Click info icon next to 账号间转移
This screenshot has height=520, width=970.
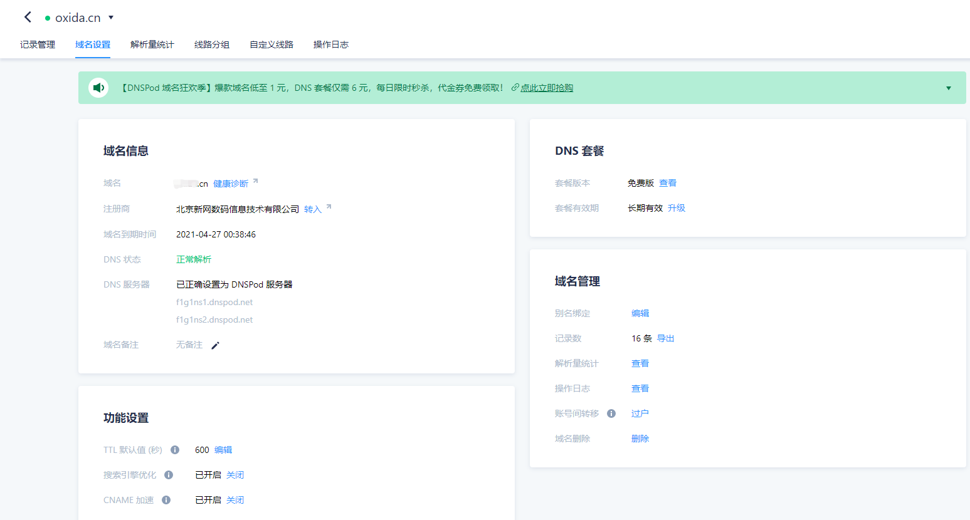point(611,413)
